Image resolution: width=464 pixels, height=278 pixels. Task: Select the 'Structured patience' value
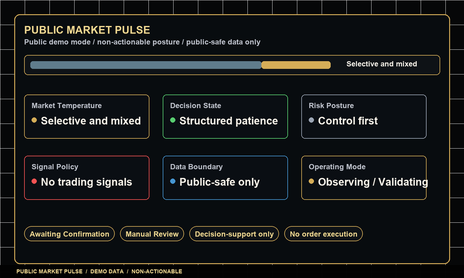pos(229,121)
